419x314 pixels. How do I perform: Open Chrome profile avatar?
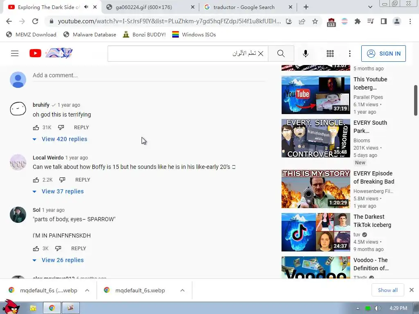[397, 21]
